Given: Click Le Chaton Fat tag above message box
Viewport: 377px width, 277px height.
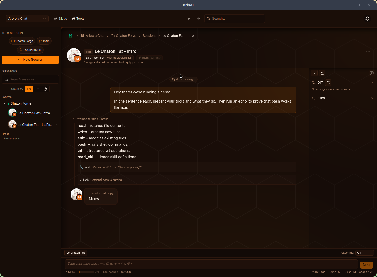Looking at the screenshot, I should pyautogui.click(x=76, y=253).
